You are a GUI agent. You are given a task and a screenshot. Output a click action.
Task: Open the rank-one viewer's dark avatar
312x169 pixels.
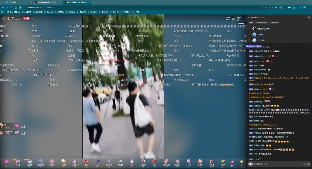[x=254, y=29]
